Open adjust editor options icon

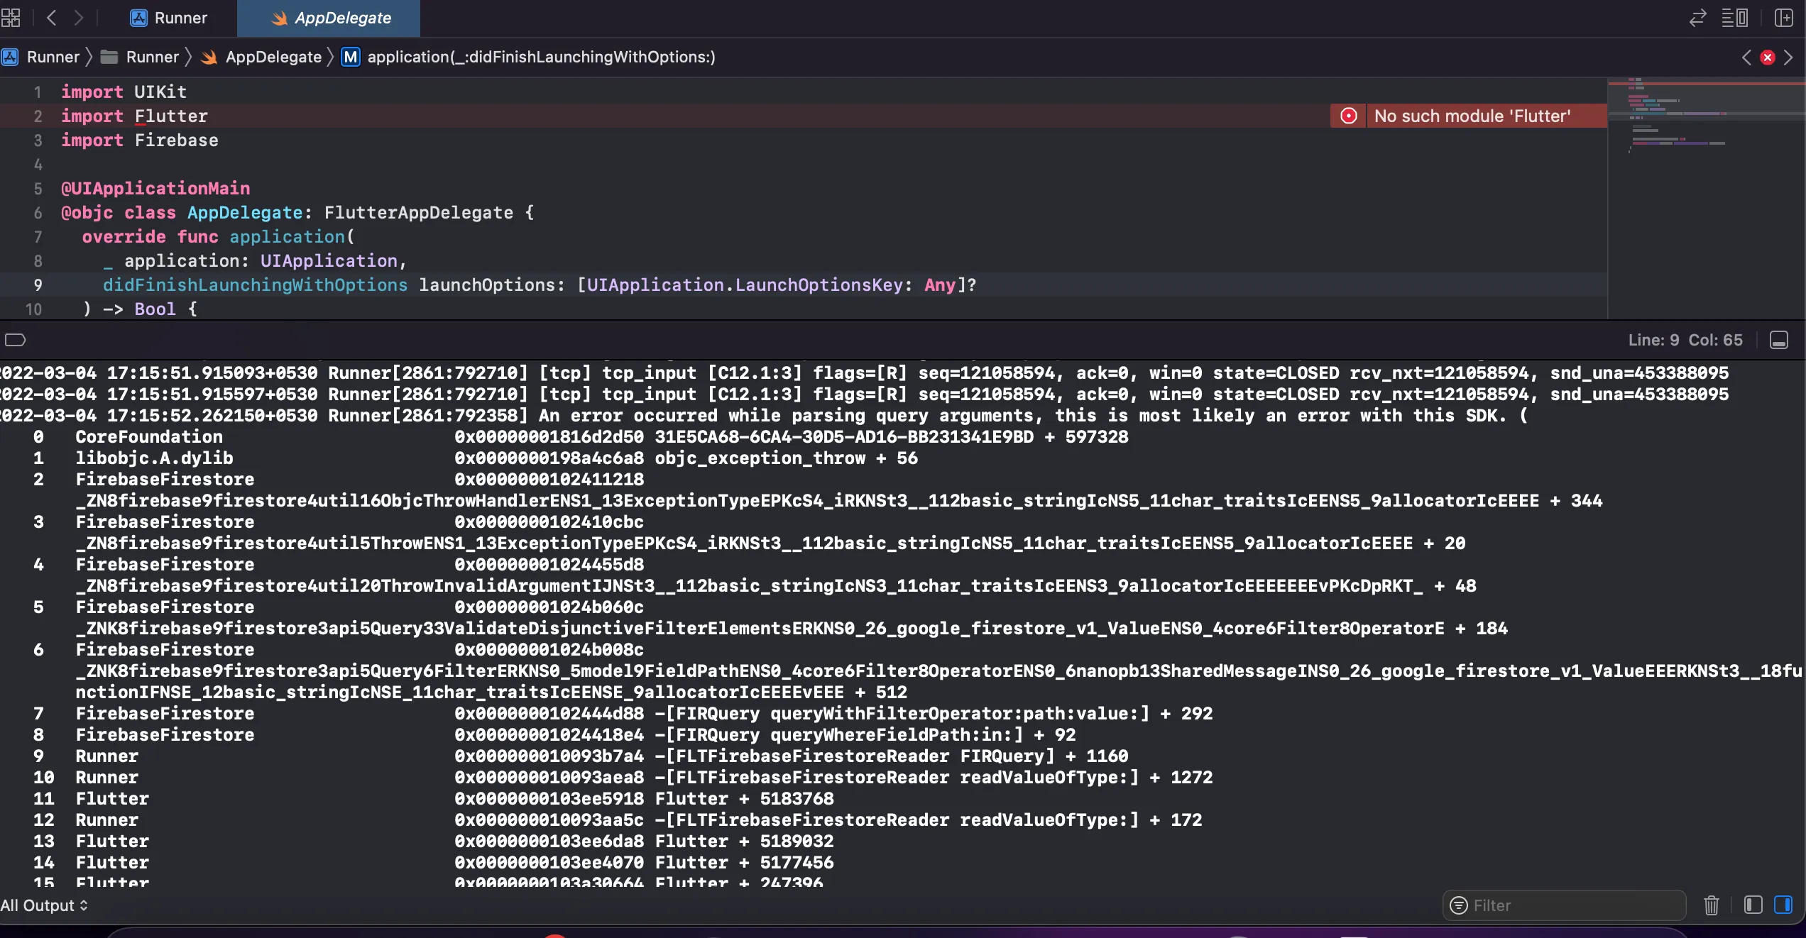coord(1734,18)
